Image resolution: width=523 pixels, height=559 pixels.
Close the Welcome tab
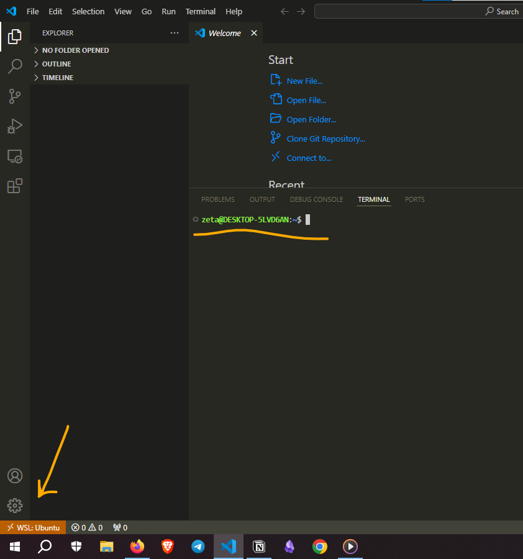(253, 33)
